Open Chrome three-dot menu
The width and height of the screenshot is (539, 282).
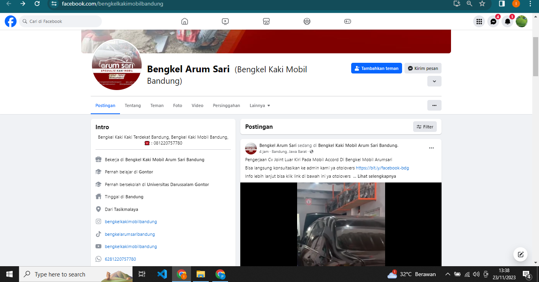coord(530,4)
